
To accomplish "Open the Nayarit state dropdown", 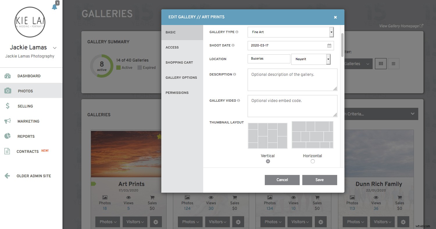I will pos(328,59).
